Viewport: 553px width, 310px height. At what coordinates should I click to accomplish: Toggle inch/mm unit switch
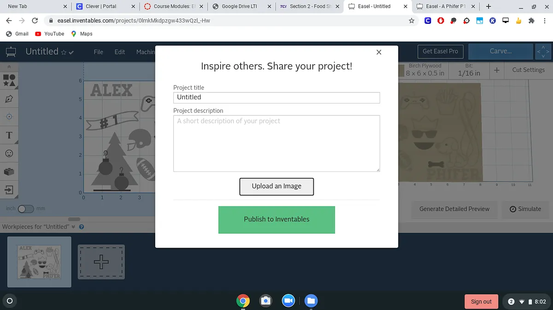(x=26, y=209)
